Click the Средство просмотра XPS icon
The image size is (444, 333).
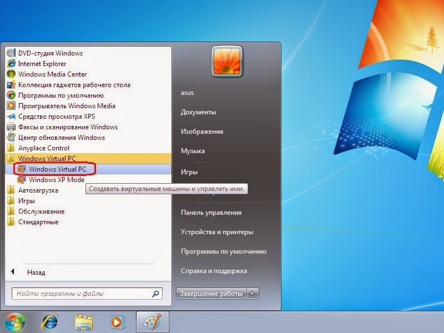11,117
